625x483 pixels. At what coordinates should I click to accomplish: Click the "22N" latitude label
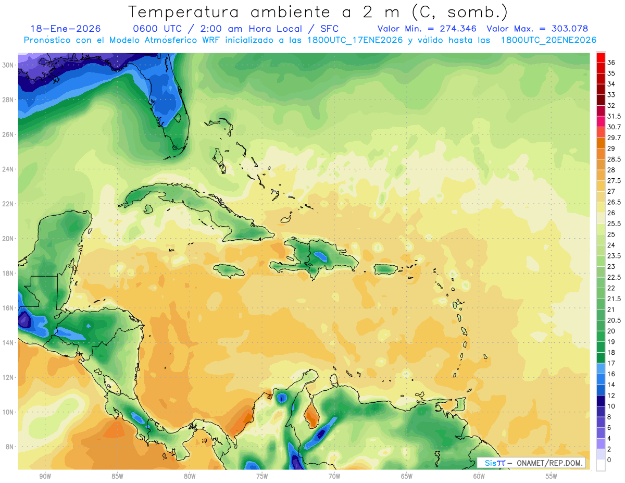[8, 204]
